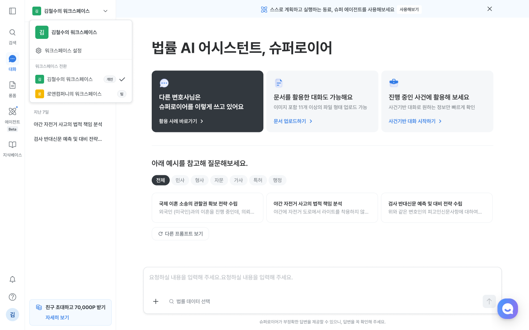The image size is (529, 330).
Task: Select 김철수의 워크스페이스 개인 workspace
Action: (x=80, y=79)
